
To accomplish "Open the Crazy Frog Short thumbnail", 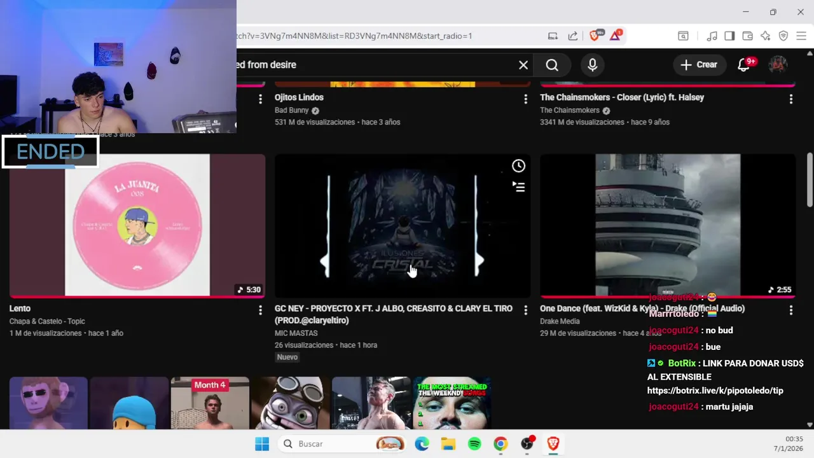I will tap(291, 403).
